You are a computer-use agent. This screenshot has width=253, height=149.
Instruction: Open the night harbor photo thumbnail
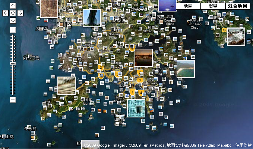click(143, 58)
